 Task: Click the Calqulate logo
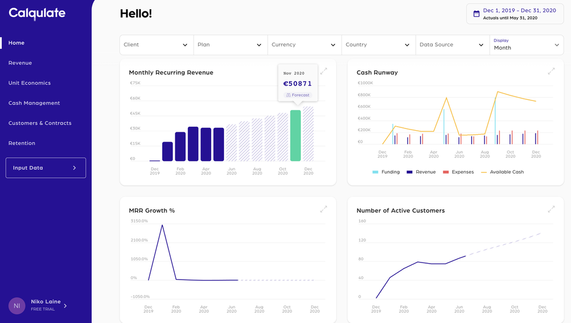click(x=37, y=13)
